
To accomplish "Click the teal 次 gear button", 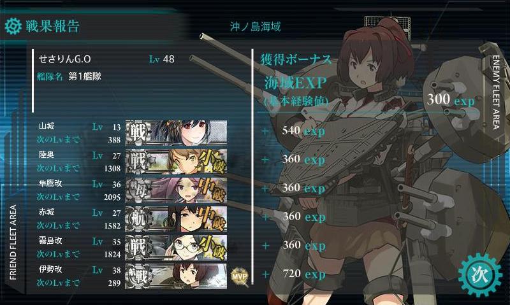I will [479, 275].
